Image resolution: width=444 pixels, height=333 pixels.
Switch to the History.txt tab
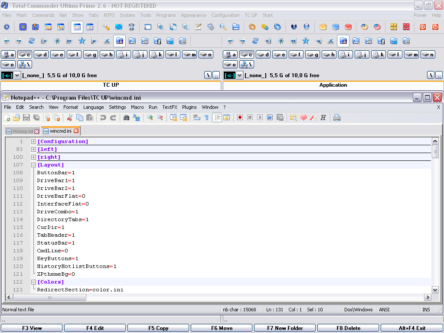pyautogui.click(x=23, y=131)
